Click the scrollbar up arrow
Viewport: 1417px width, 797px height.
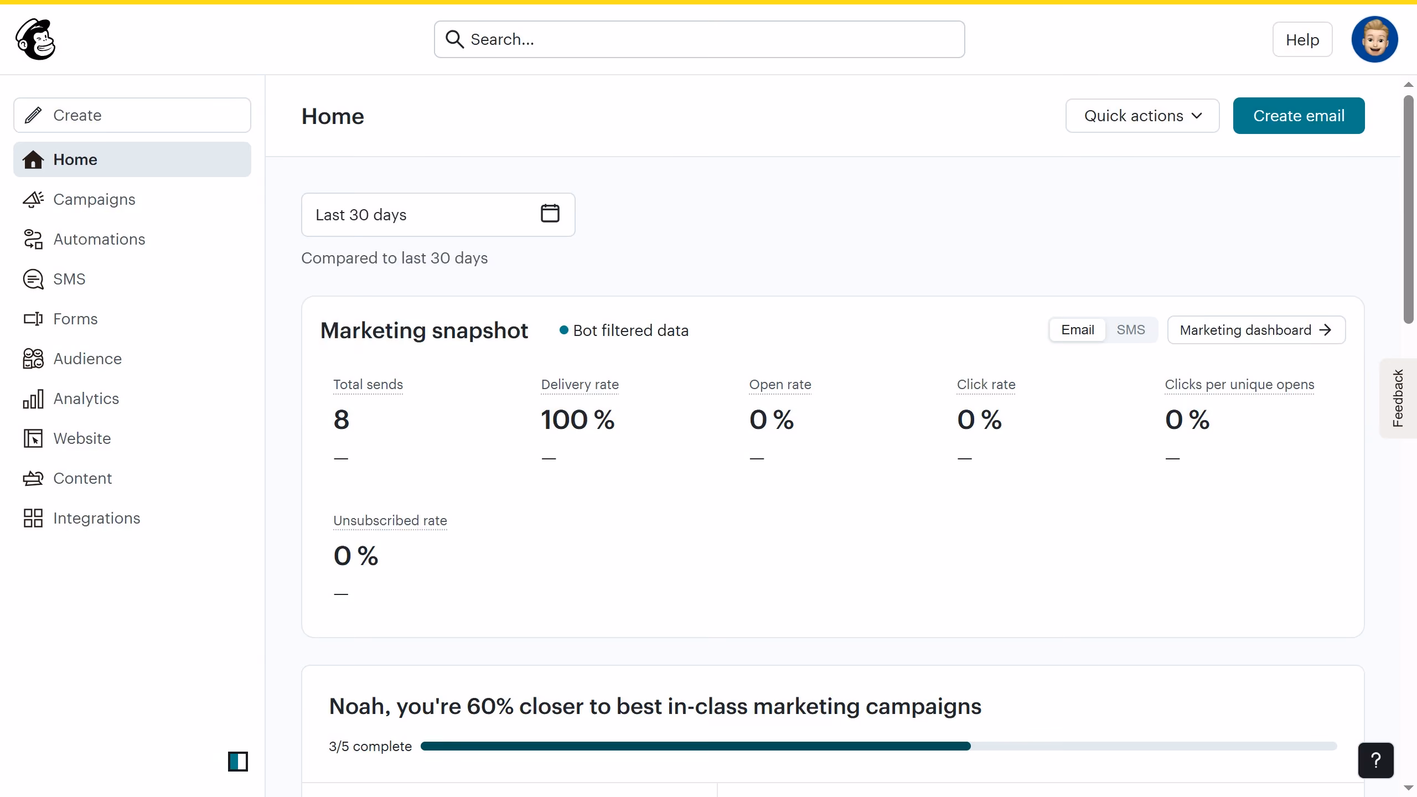1409,85
